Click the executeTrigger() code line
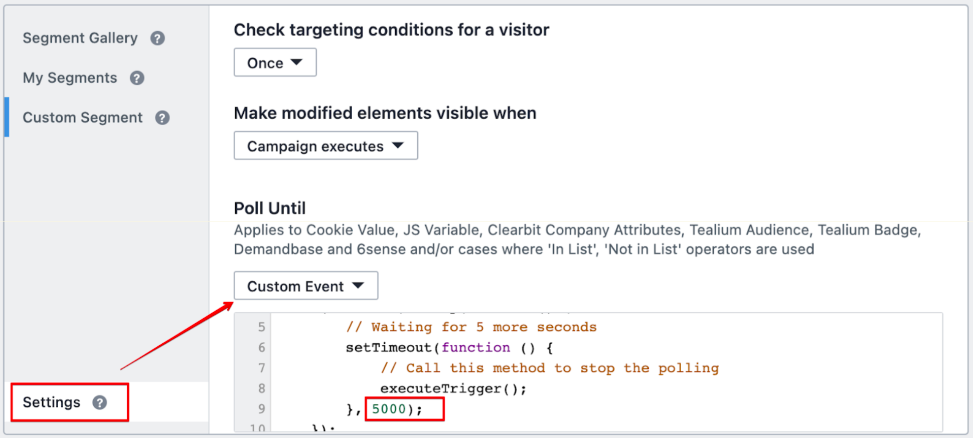The width and height of the screenshot is (973, 438). tap(453, 388)
